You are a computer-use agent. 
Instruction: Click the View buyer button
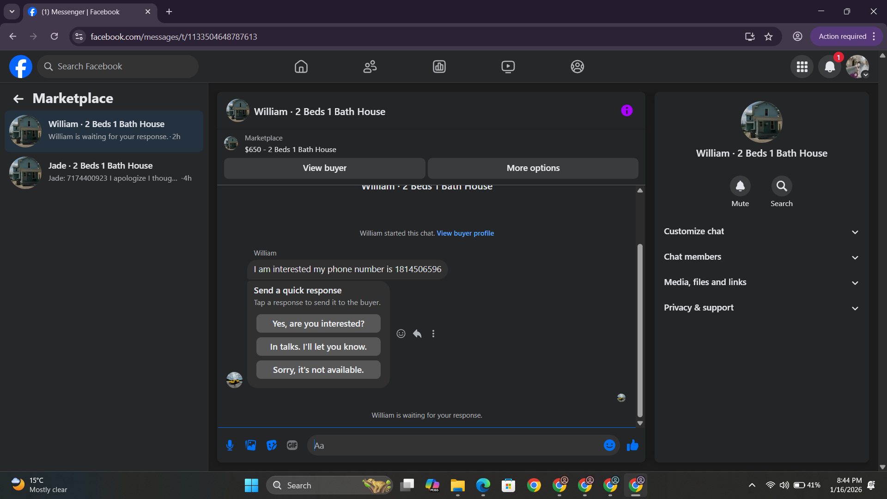[x=324, y=168]
